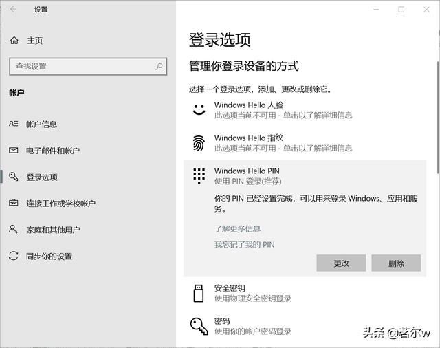Click the 我忘记了我的 PIN link

click(245, 244)
